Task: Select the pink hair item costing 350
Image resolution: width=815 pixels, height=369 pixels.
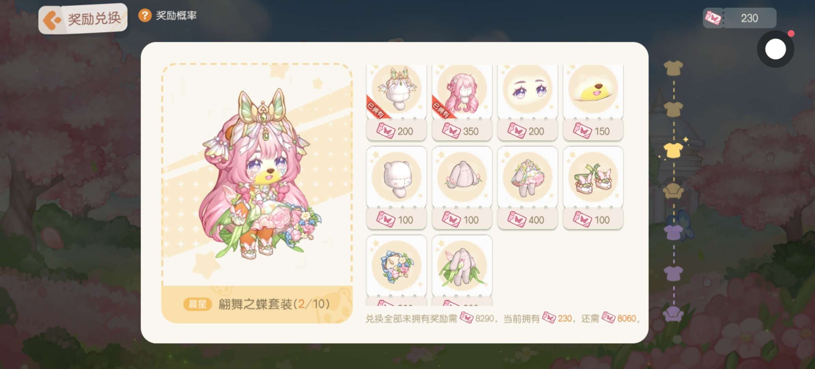Action: point(462,102)
